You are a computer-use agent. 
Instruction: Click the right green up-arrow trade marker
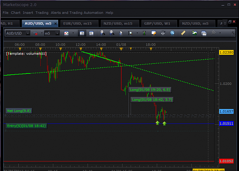click(164, 123)
